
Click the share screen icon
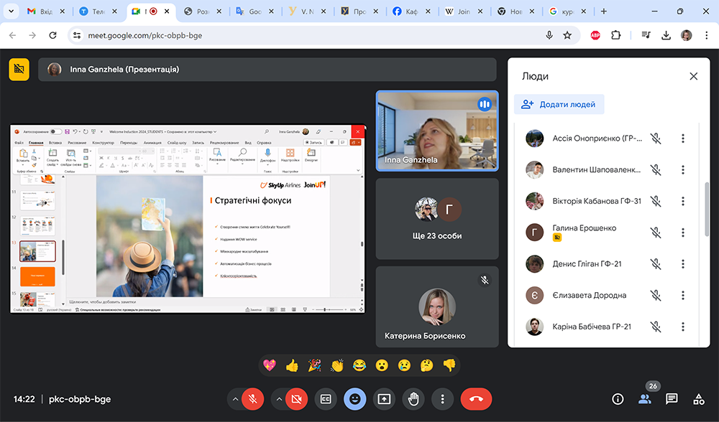(x=384, y=399)
